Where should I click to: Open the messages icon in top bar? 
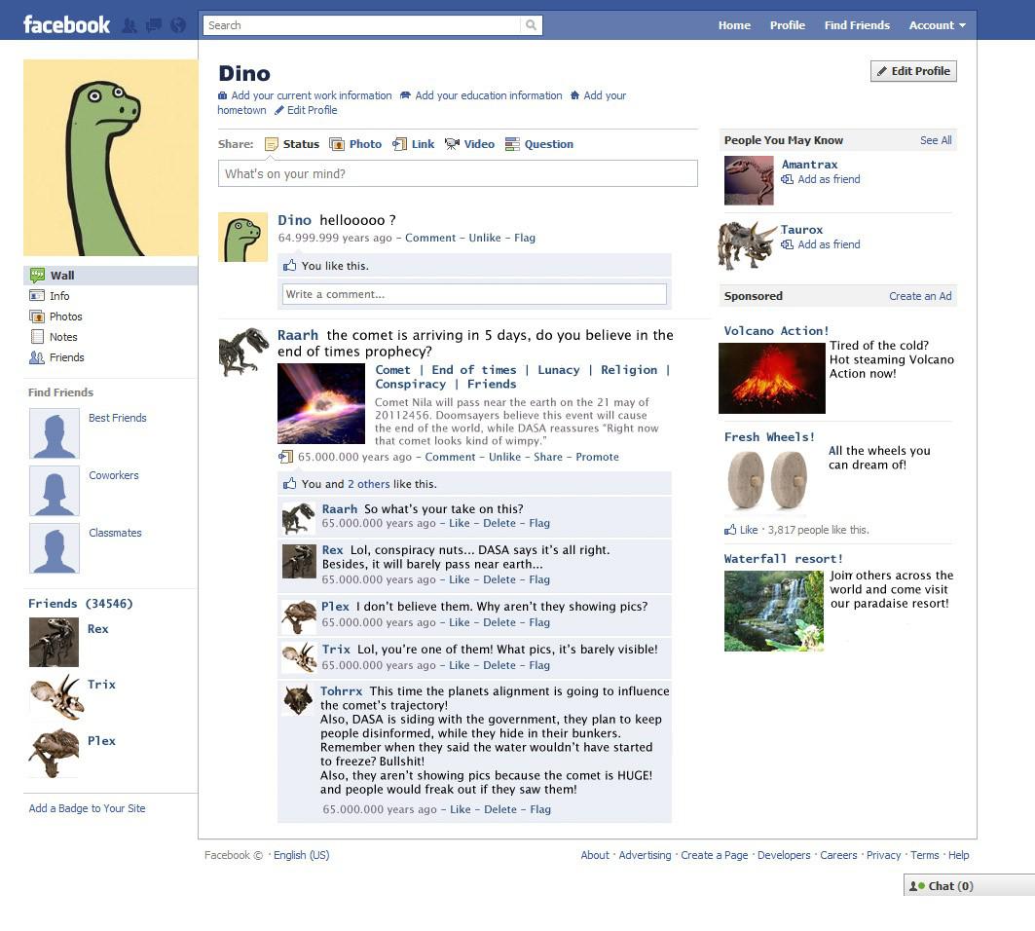[154, 25]
